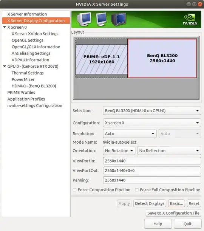The height and width of the screenshot is (231, 204).
Task: Open the Selection display dropdown
Action: 152,111
